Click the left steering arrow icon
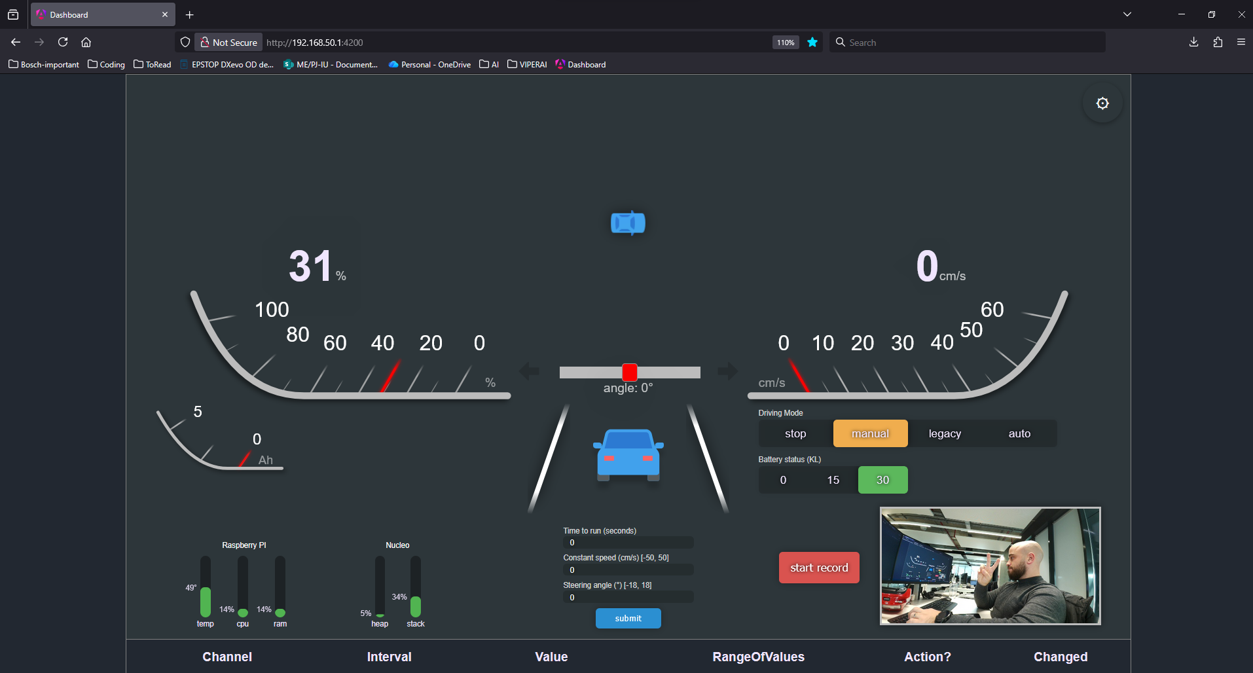Screen dimensions: 1253x673 tap(529, 372)
